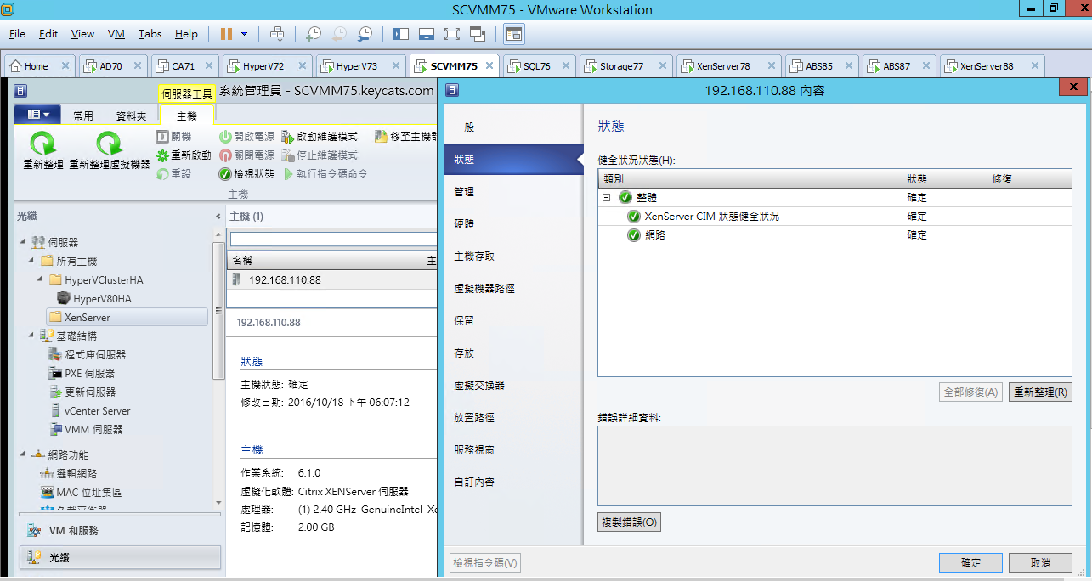Click the green check icon beside 網路
This screenshot has height=581, width=1092.
click(634, 235)
